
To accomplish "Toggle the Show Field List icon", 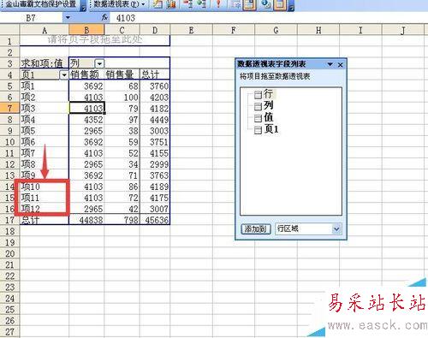I will click(x=280, y=4).
